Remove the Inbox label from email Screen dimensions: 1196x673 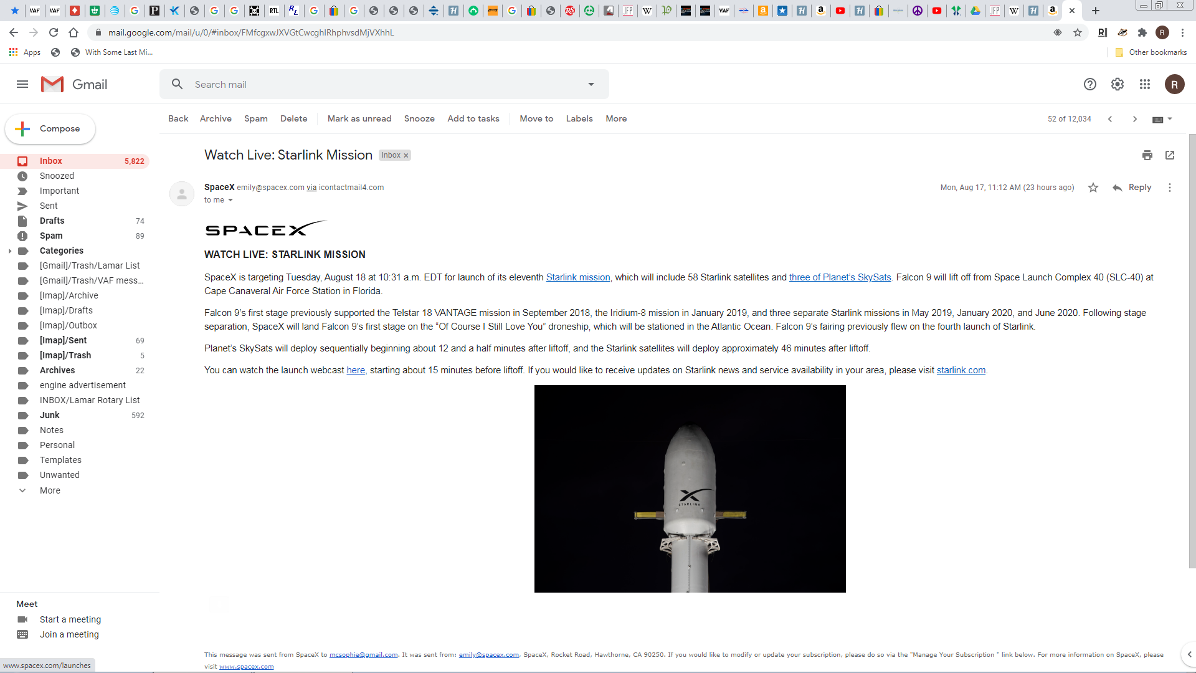coord(406,156)
